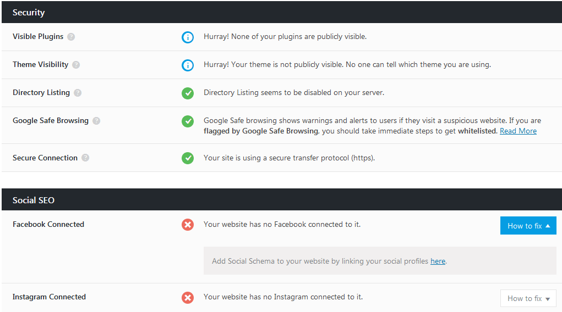Collapse Facebook How to fix panel

tap(528, 225)
